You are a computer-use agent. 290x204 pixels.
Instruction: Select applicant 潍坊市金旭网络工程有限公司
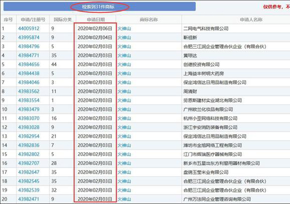click(x=213, y=146)
